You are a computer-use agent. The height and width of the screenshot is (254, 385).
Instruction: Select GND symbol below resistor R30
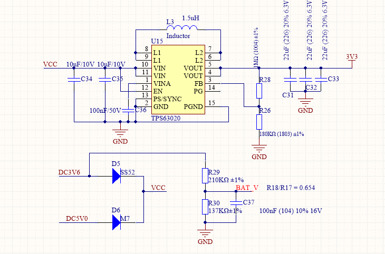205,233
